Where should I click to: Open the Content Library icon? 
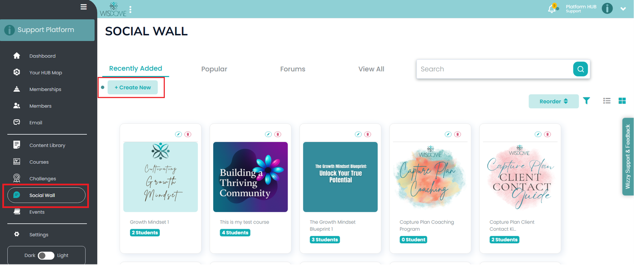coord(17,145)
